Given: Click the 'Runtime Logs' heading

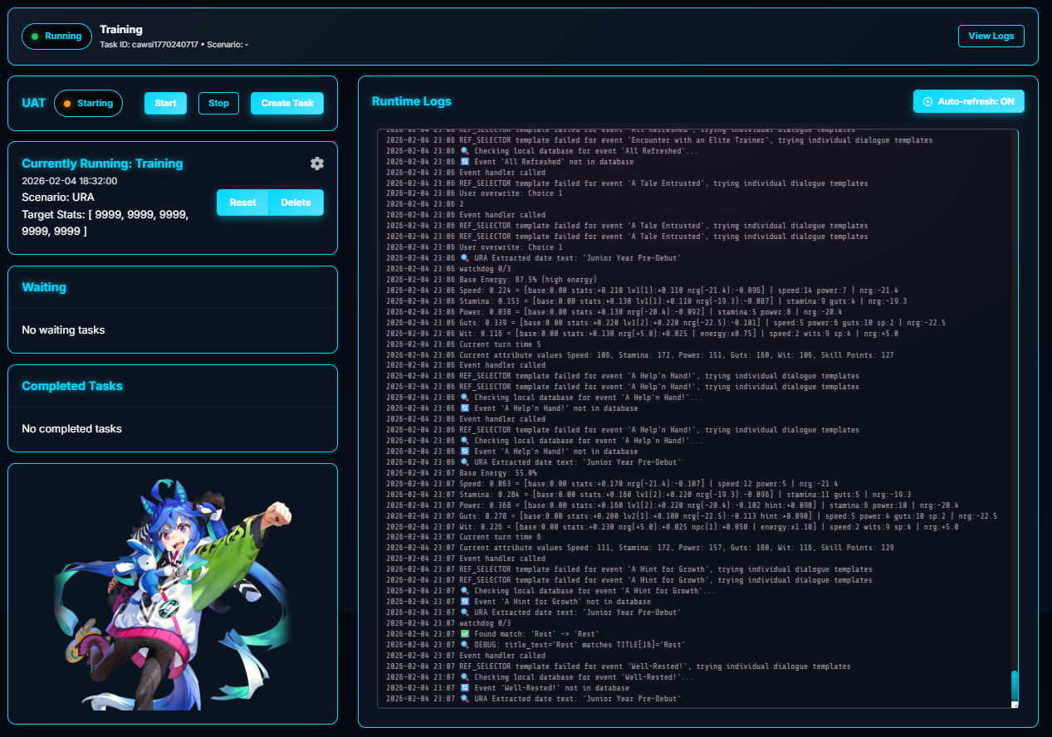Looking at the screenshot, I should point(412,101).
